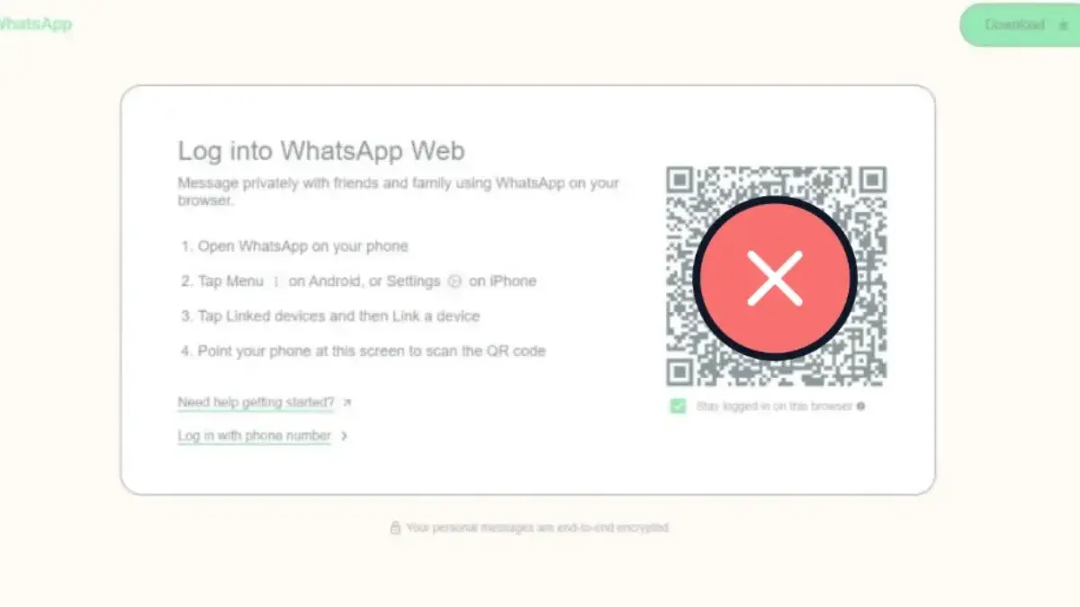Click step 3 Tap Linked devices text

point(338,317)
